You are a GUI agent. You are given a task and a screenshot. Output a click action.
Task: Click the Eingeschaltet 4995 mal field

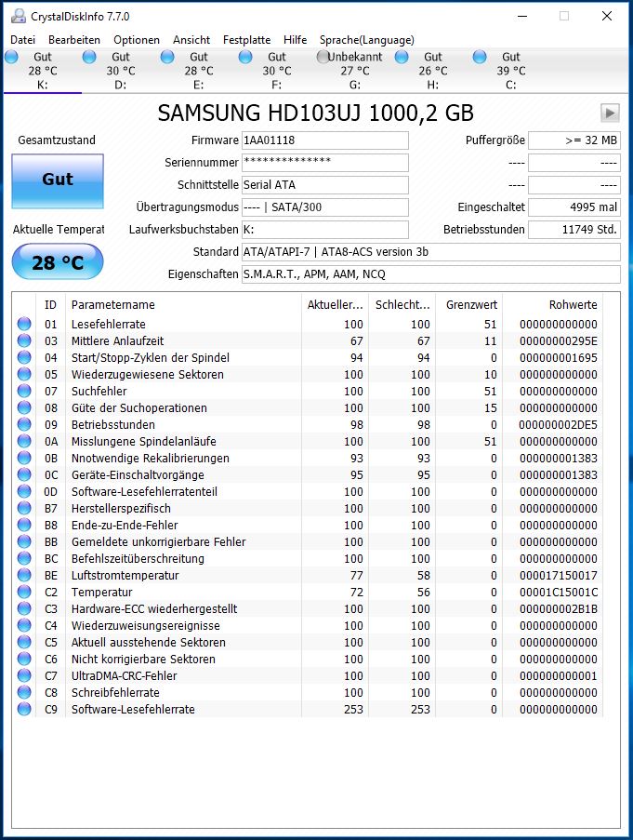pyautogui.click(x=574, y=207)
